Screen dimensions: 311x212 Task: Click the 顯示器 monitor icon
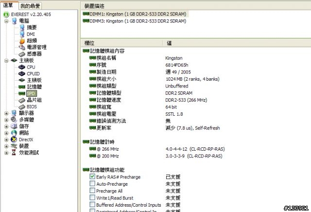(x=14, y=113)
